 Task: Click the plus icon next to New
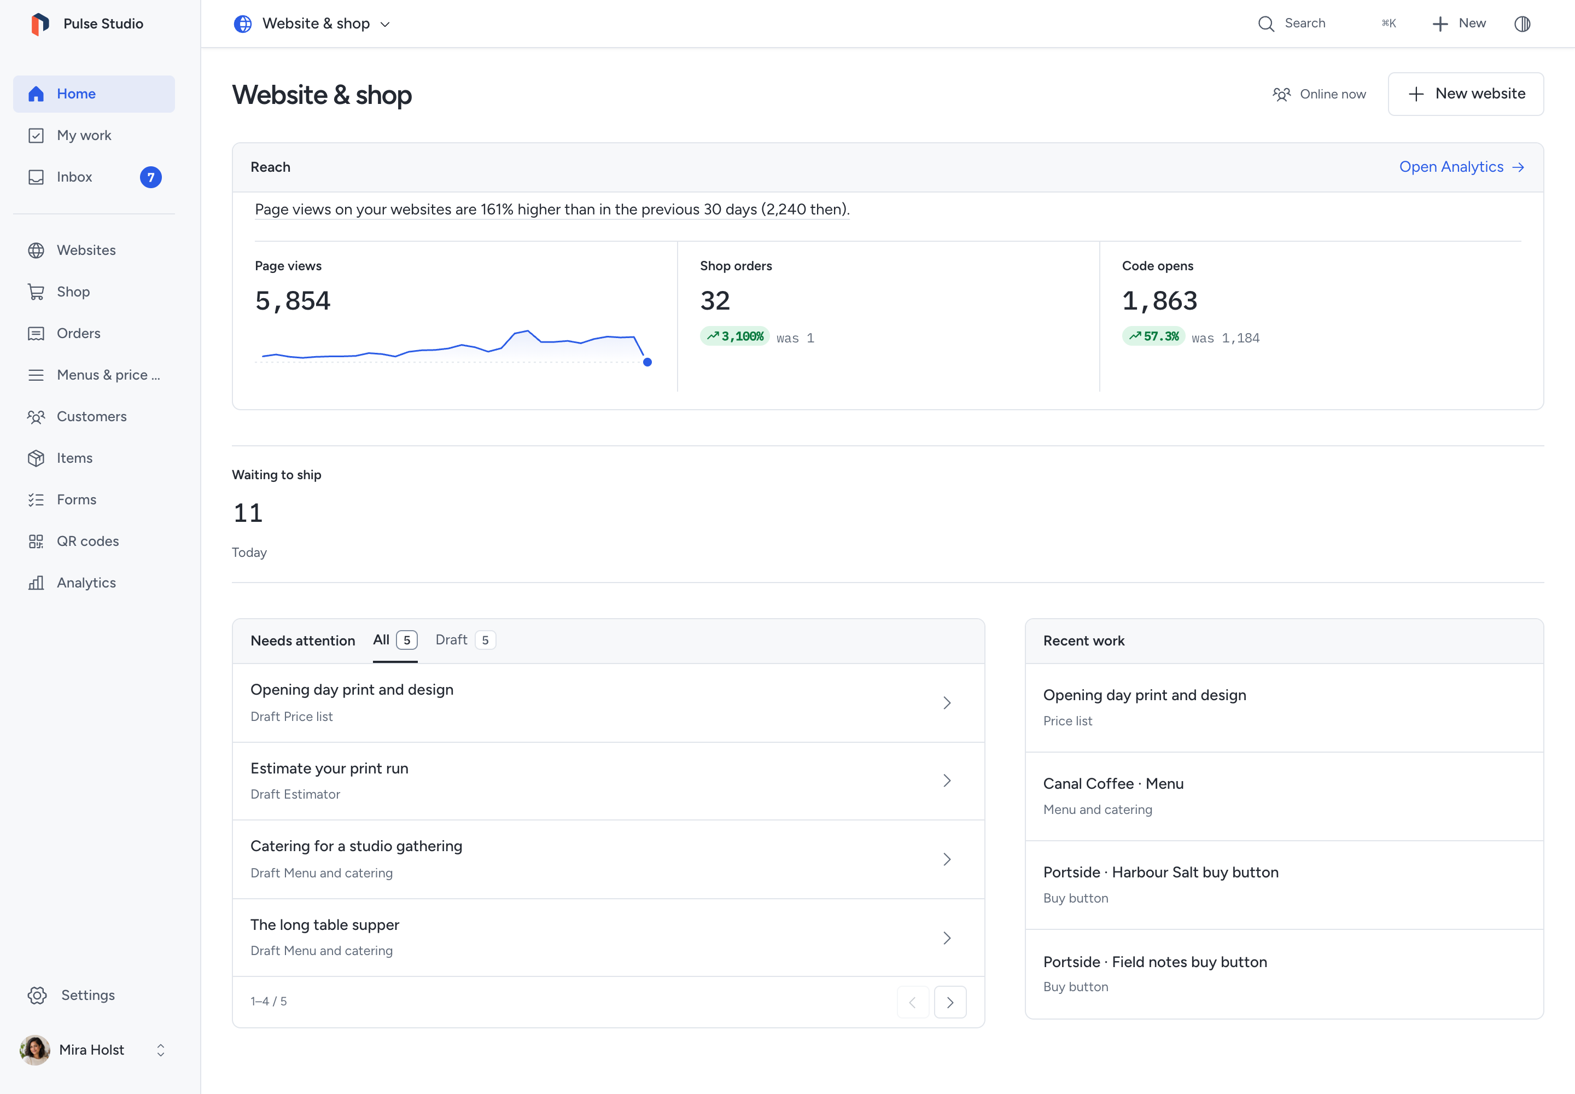[x=1440, y=24]
